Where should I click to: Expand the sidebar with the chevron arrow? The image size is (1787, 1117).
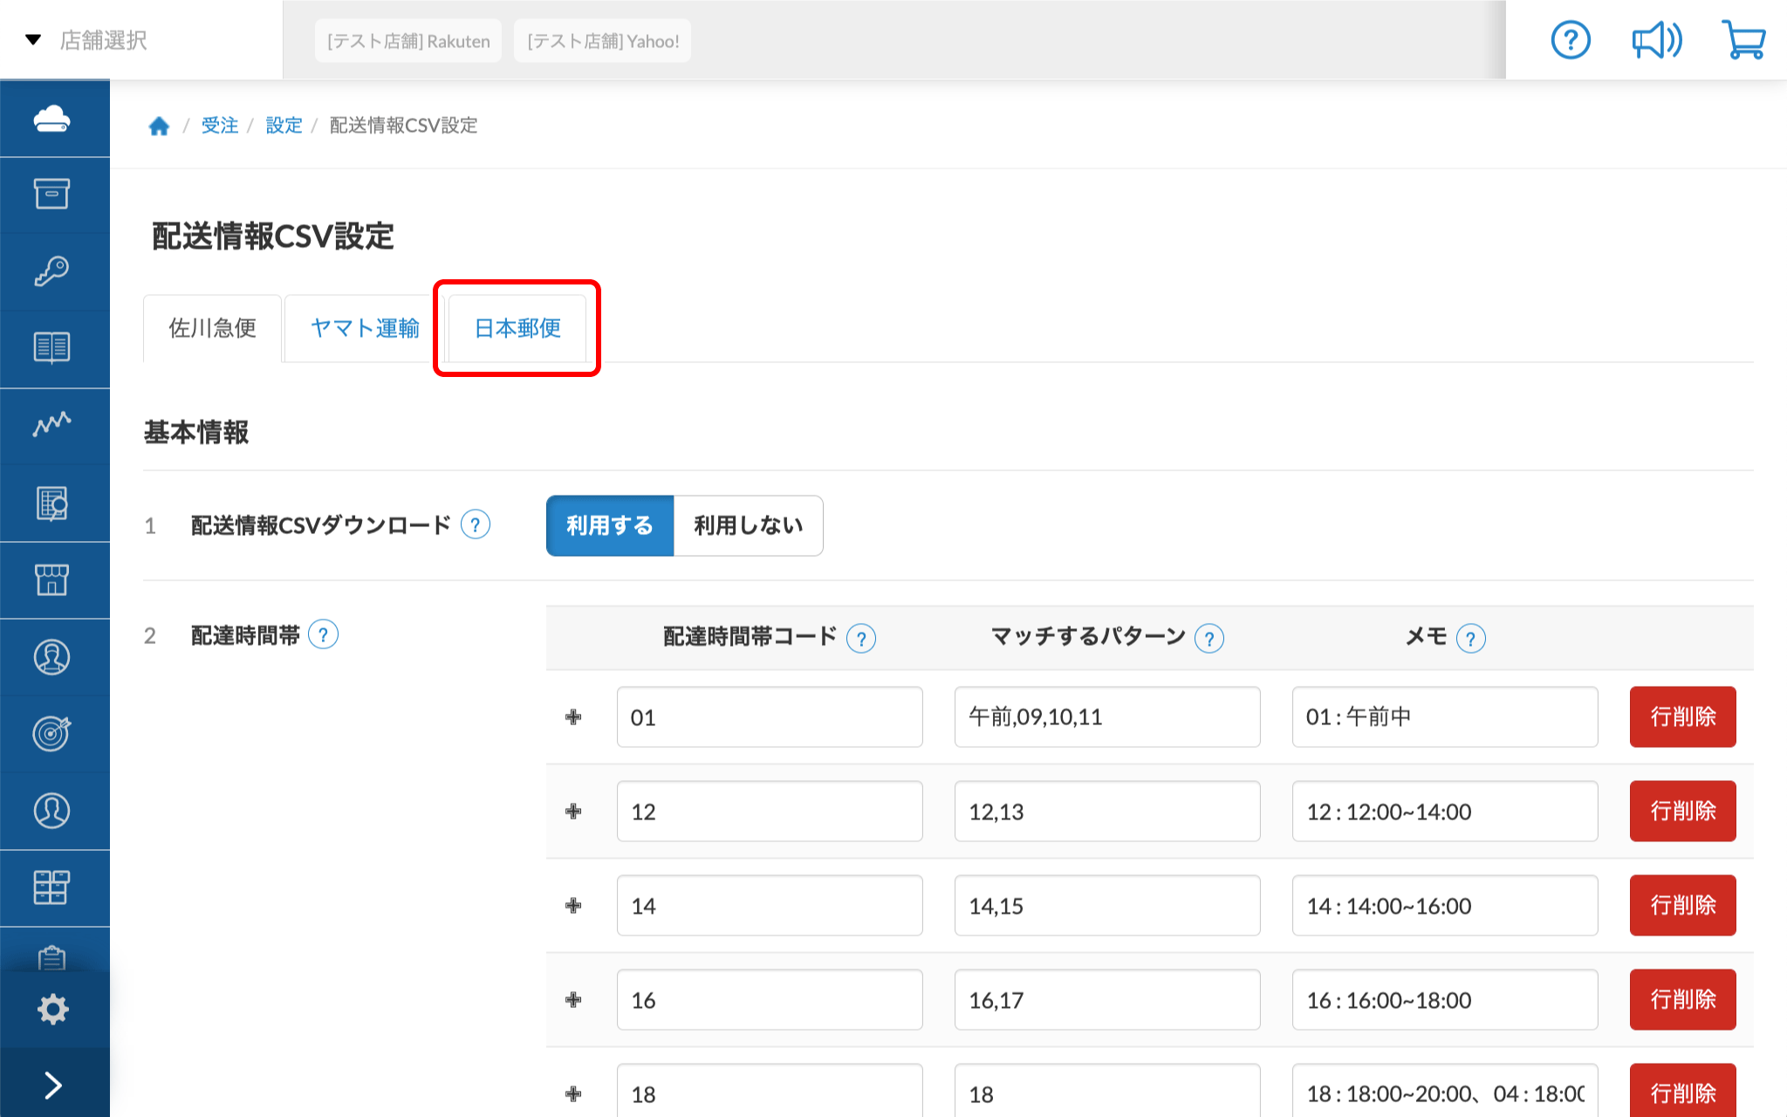(54, 1084)
